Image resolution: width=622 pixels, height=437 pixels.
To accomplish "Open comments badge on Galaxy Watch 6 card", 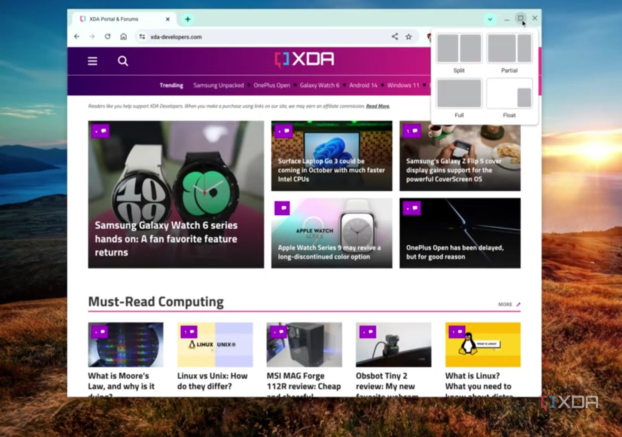I will pos(100,131).
